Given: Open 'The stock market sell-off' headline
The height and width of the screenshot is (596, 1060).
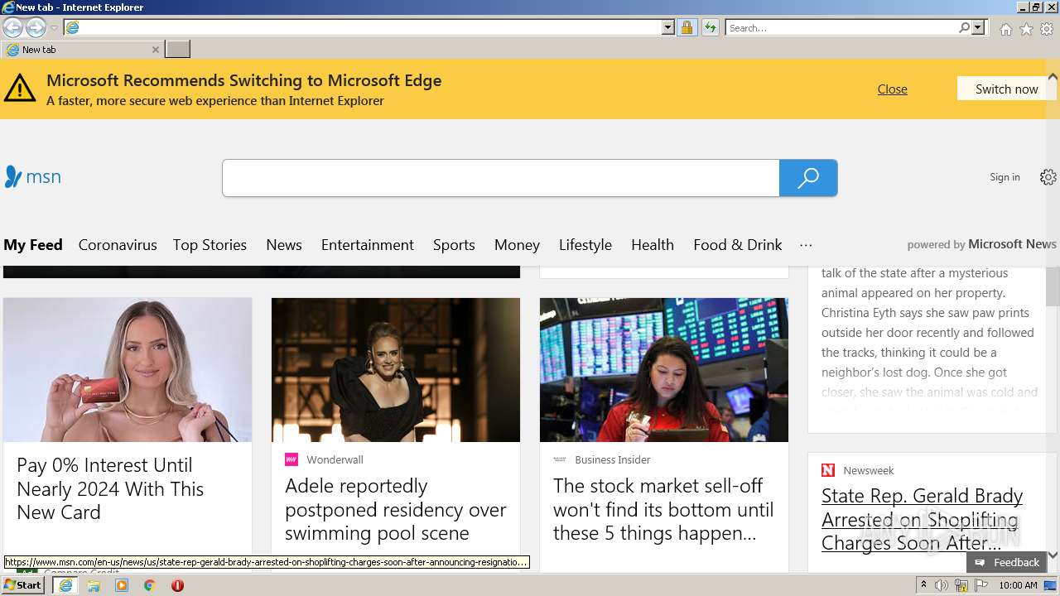Looking at the screenshot, I should click(663, 509).
